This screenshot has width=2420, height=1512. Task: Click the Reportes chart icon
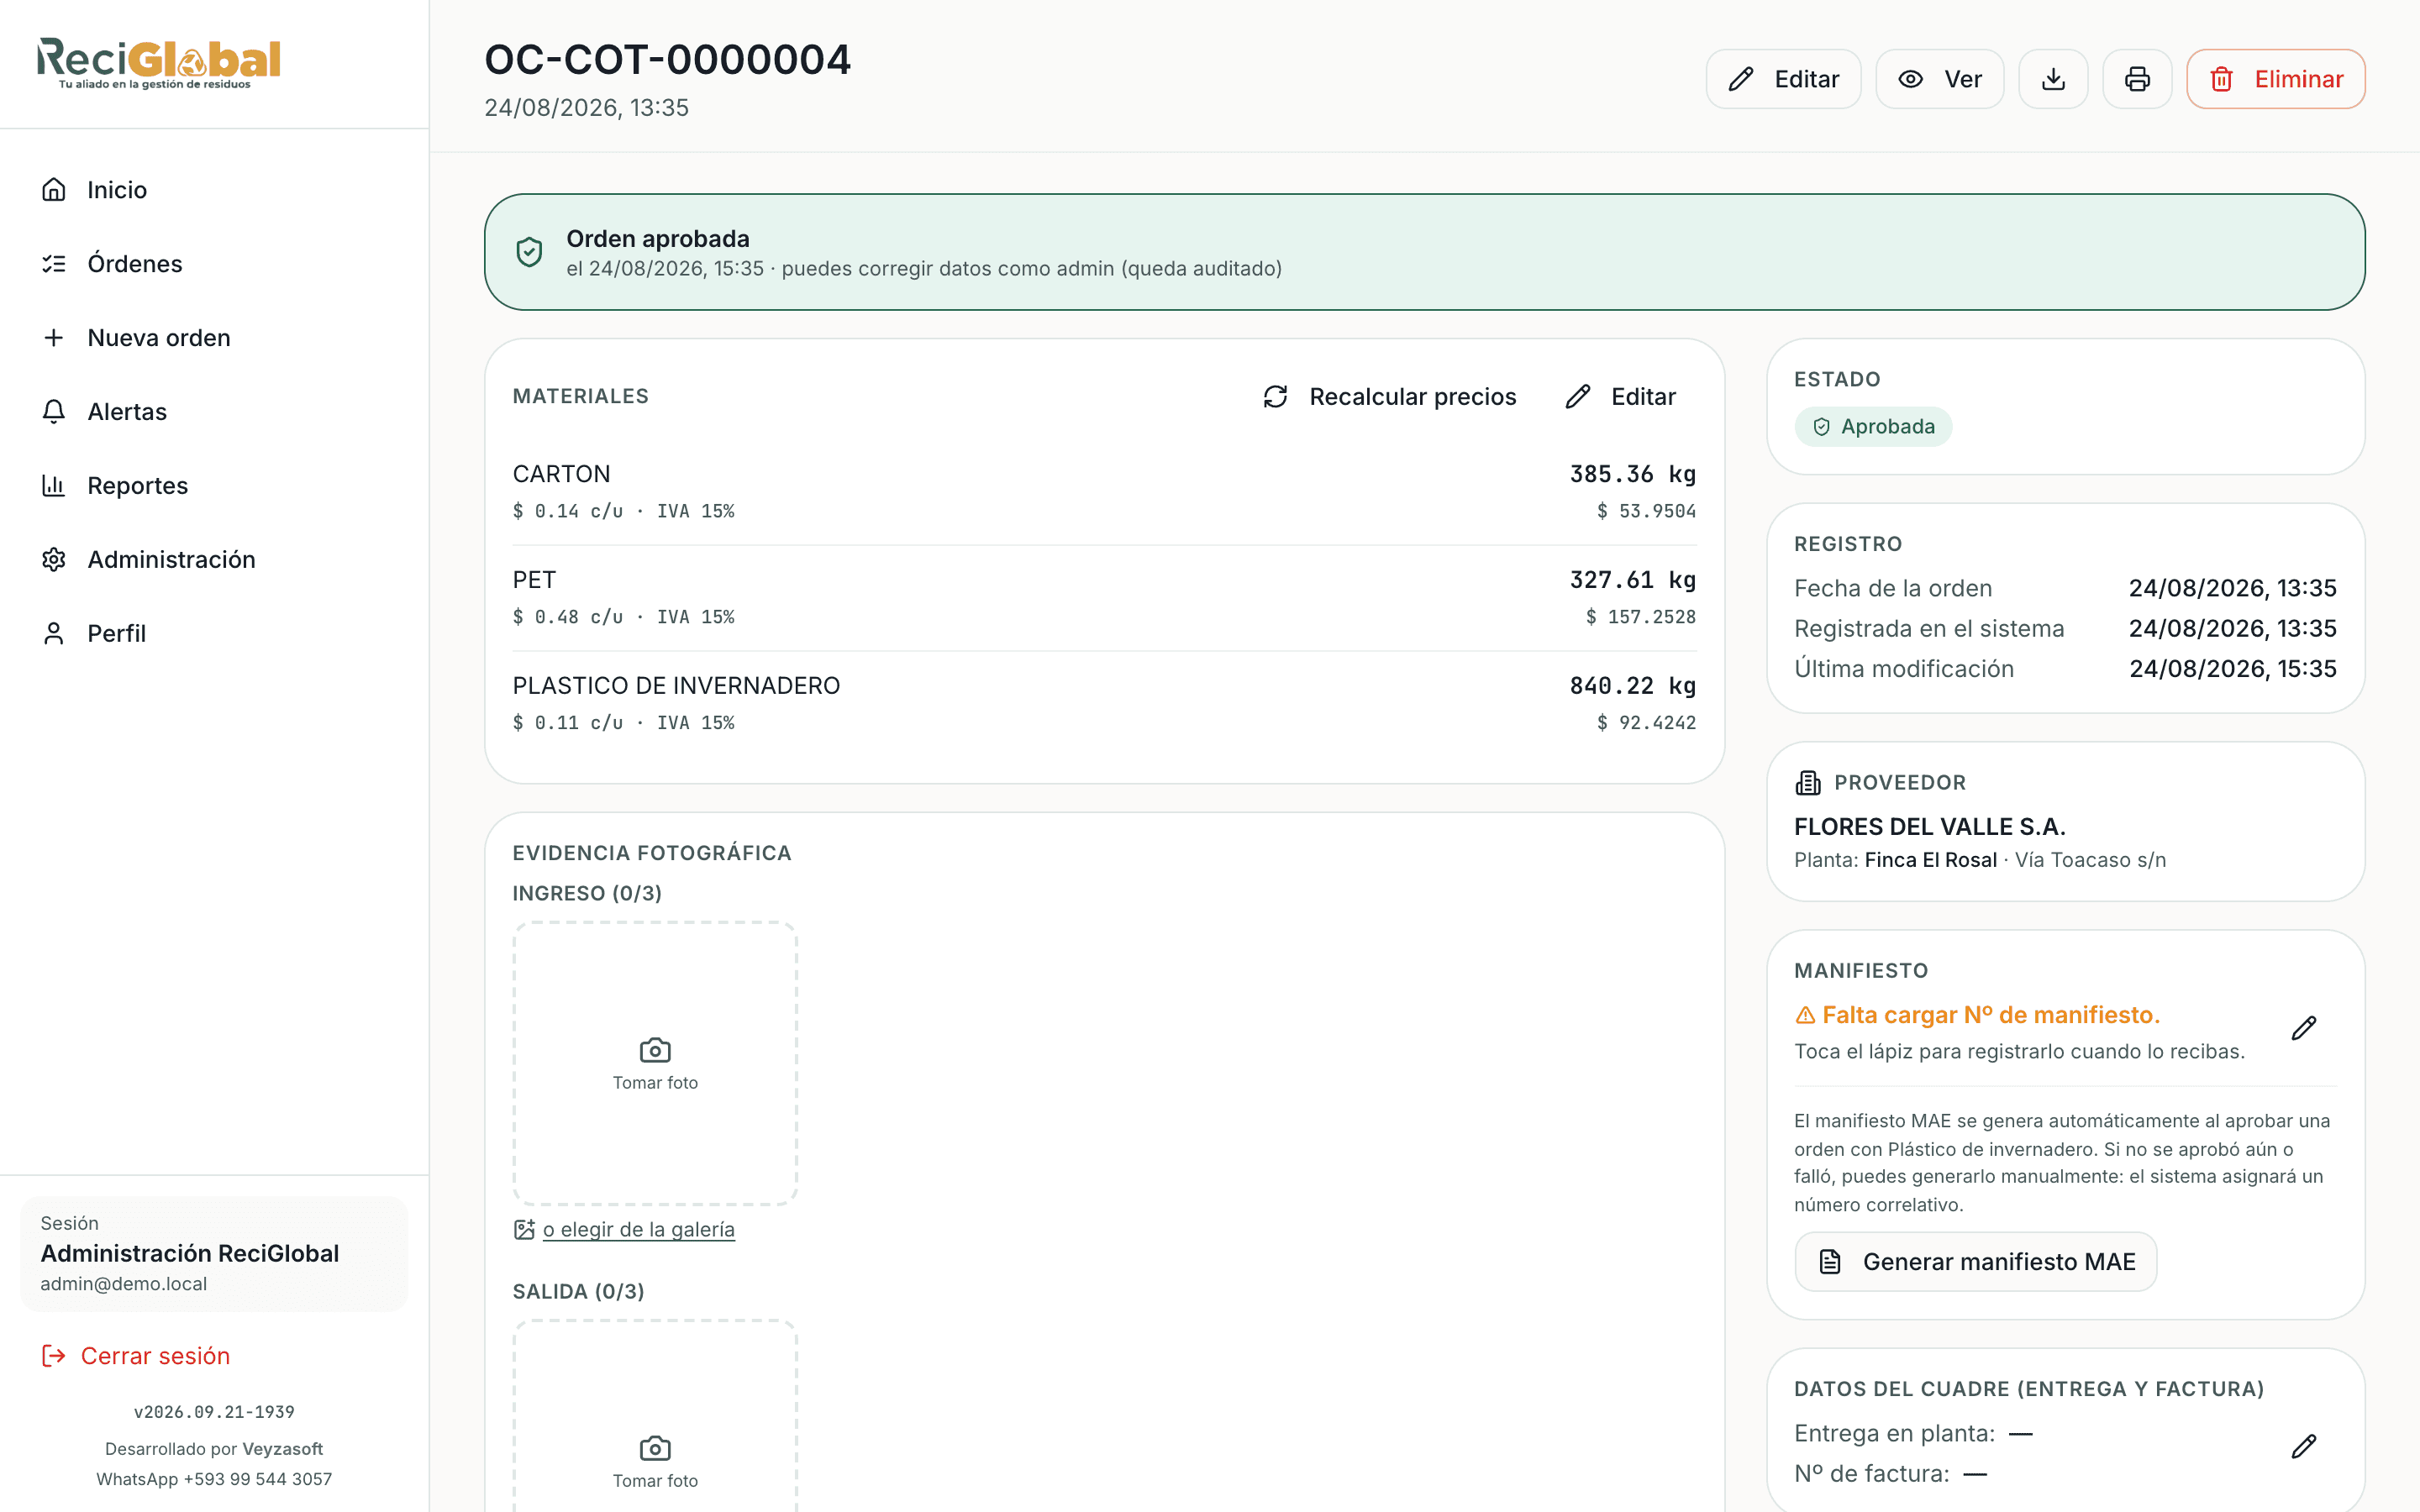point(54,486)
